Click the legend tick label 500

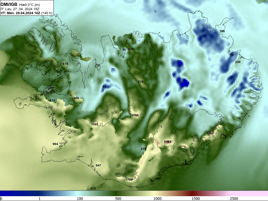[x=118, y=199]
